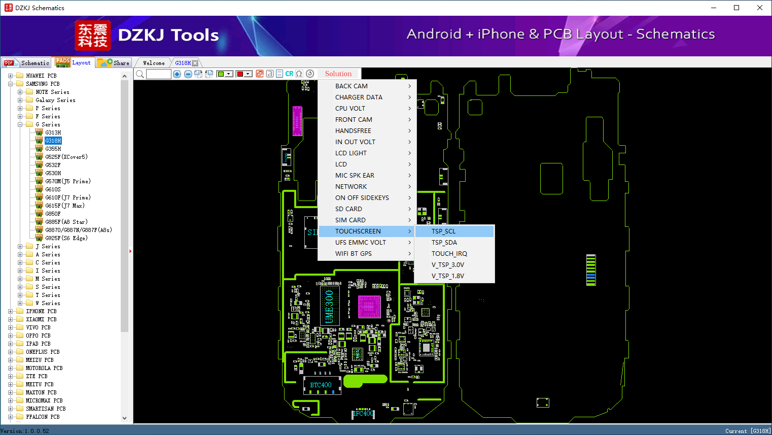Click the cyan CR toolbar icon
This screenshot has height=435, width=772.
coord(289,74)
